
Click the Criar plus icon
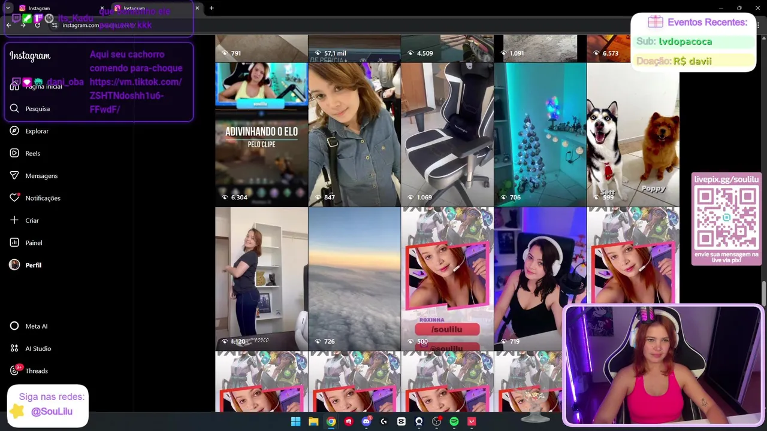click(x=14, y=220)
